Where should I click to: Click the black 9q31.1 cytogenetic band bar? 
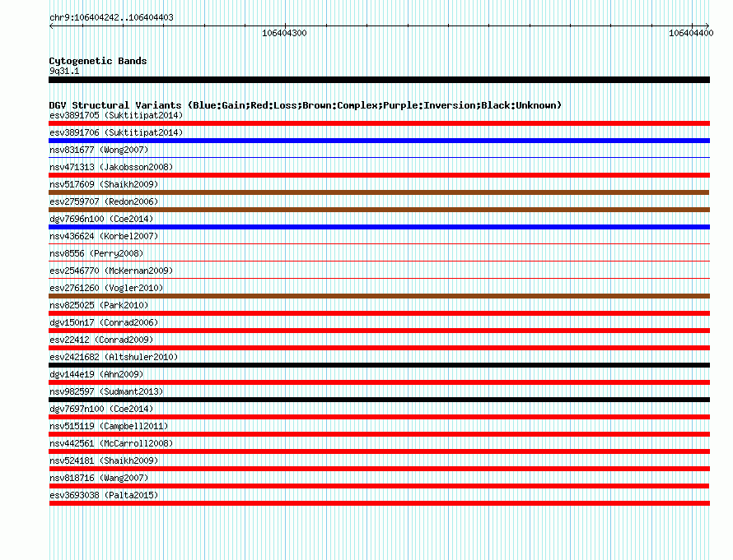(379, 80)
